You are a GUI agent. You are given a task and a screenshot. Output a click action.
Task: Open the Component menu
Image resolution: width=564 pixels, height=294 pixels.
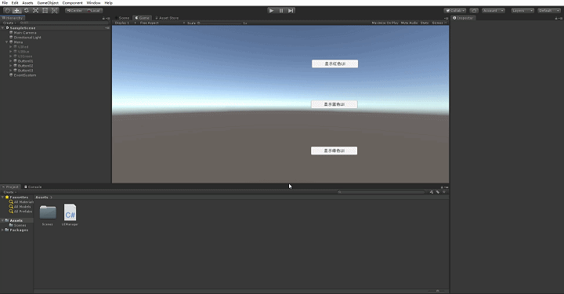(x=72, y=2)
